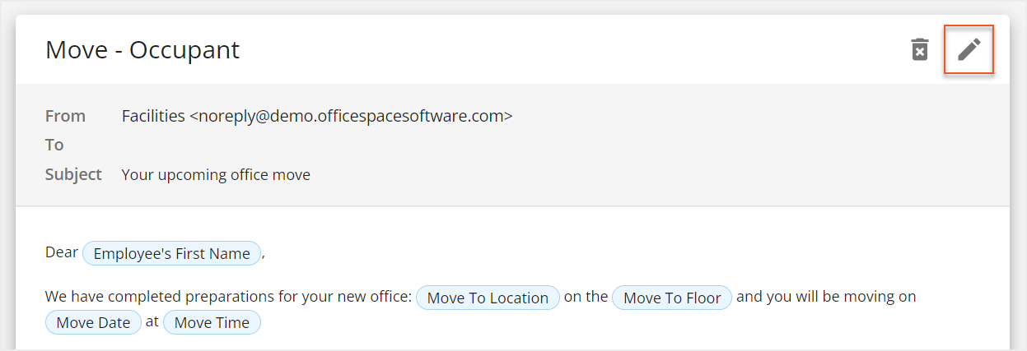Click the text and you will be moving on
This screenshot has width=1027, height=351.
pos(826,297)
